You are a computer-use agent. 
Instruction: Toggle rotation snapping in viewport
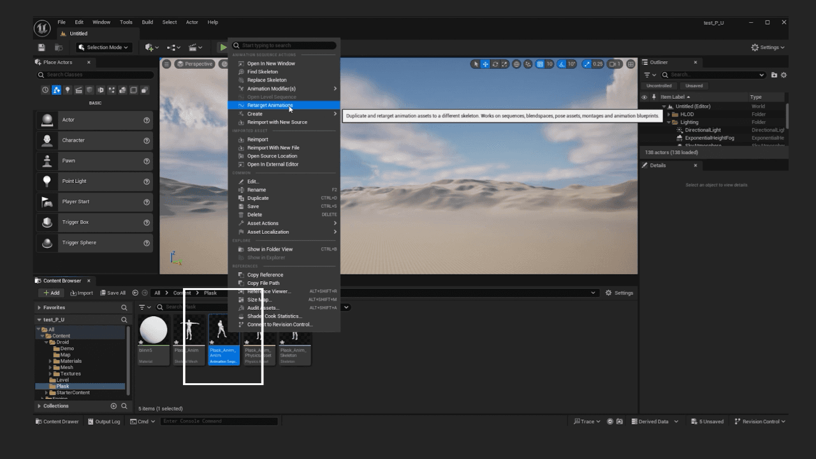(562, 64)
